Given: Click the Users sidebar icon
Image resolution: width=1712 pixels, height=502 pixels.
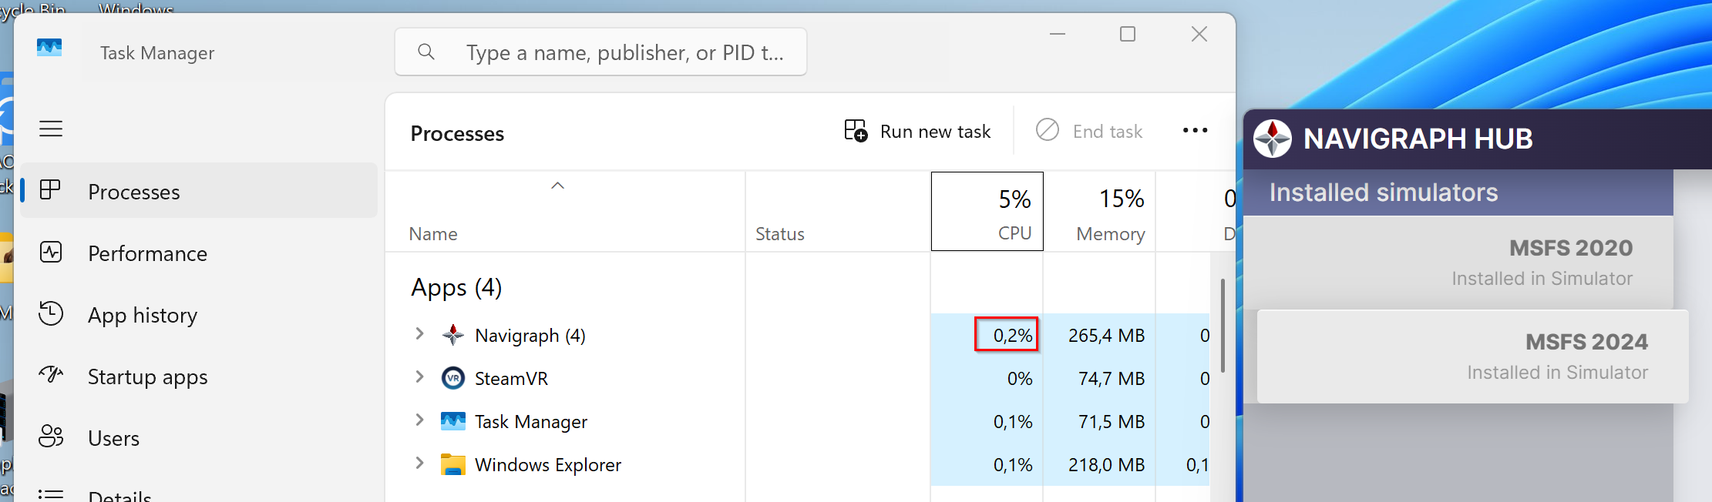Looking at the screenshot, I should 51,437.
